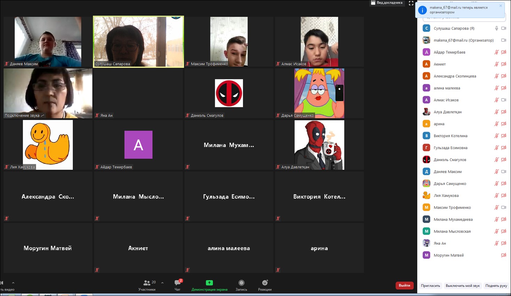This screenshot has height=296, width=511.
Task: Toggle the microphone for Сулушаш Сапарова (Я)
Action: click(496, 28)
